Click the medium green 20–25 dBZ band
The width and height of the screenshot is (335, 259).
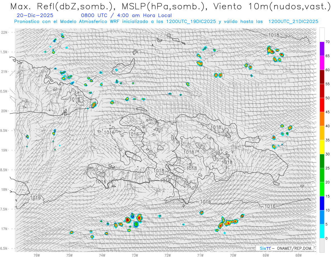click(x=322, y=175)
